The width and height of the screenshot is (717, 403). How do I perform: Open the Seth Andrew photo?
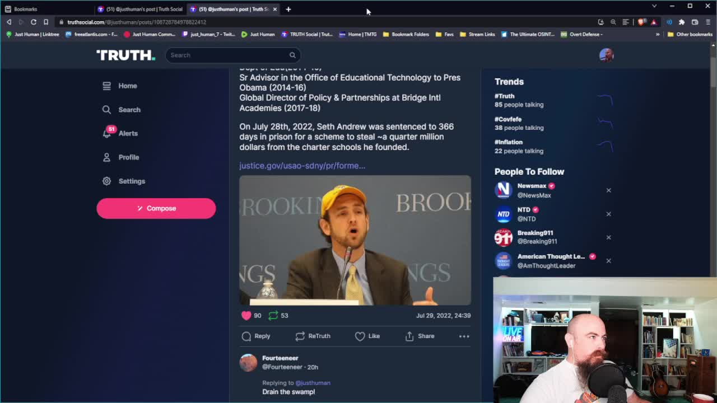click(x=355, y=240)
